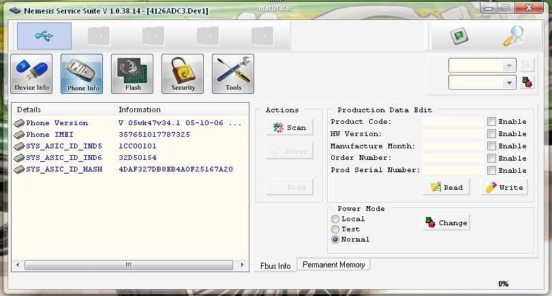This screenshot has height=296, width=552.
Task: Minimize the Nemesis Service Suite window
Action: (488, 7)
